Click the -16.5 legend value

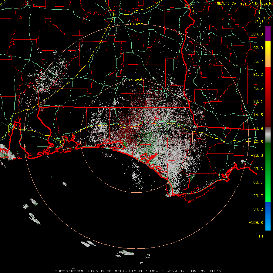[257, 142]
